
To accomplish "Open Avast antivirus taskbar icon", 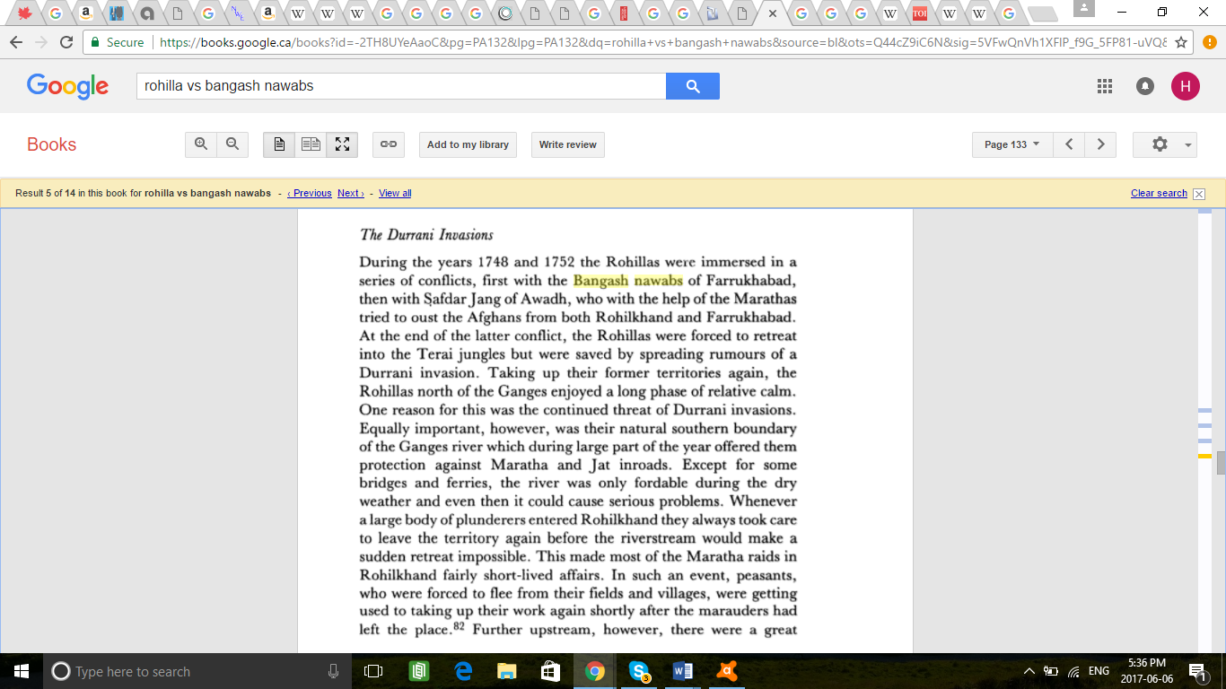I will (727, 671).
